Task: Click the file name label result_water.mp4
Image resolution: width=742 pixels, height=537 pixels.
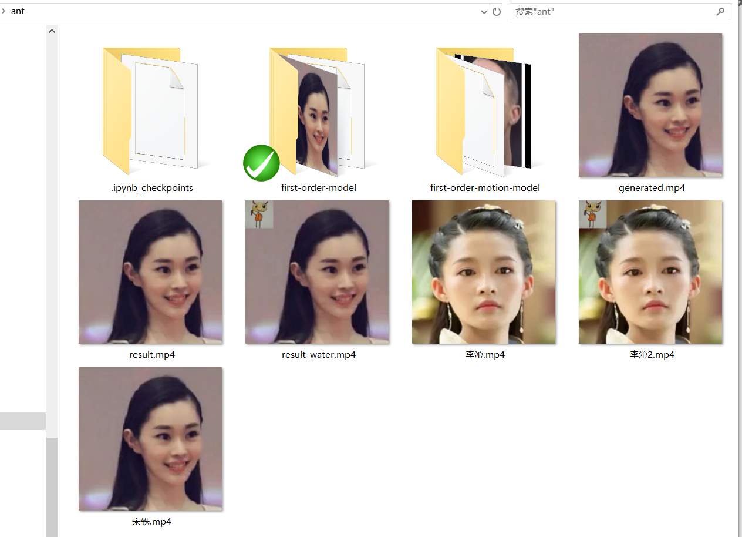Action: coord(319,355)
